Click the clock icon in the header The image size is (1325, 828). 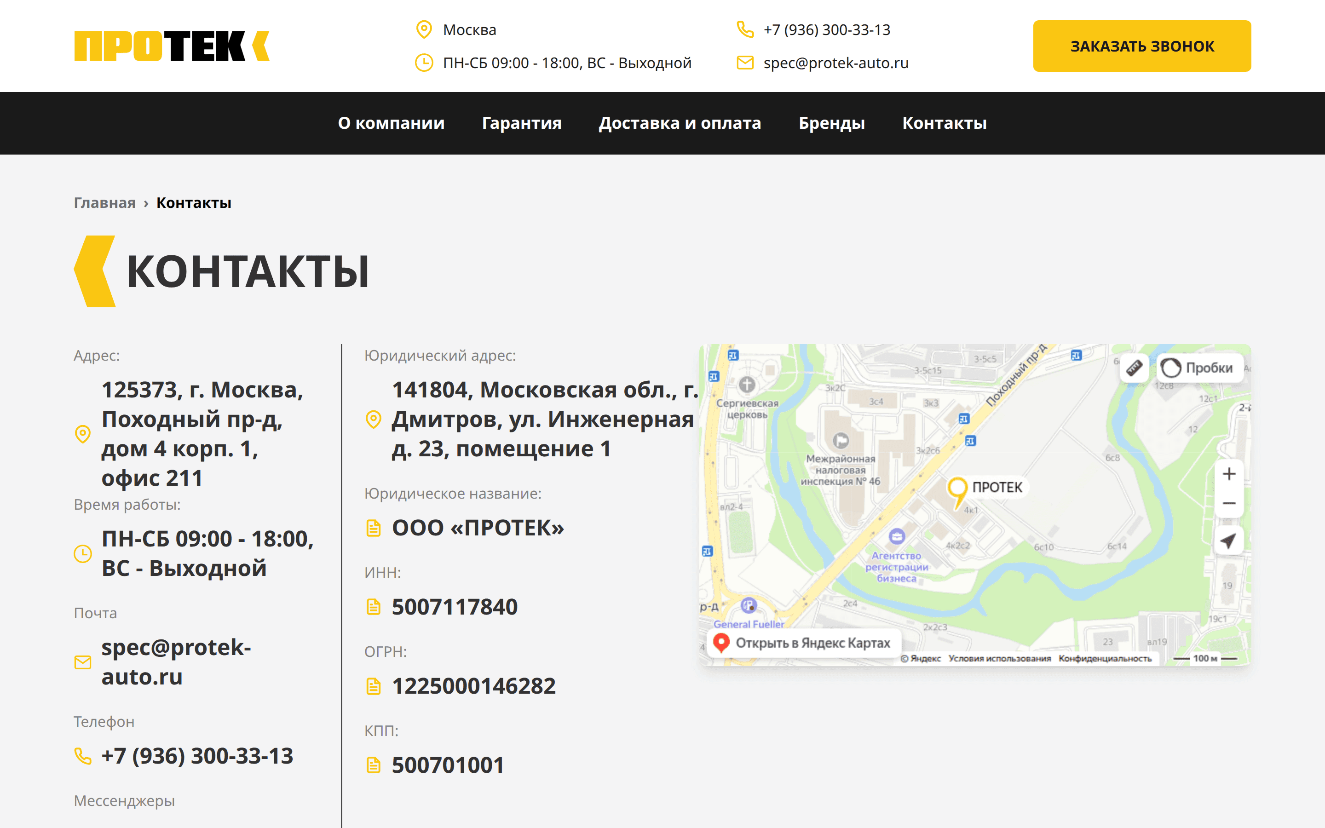pyautogui.click(x=424, y=63)
